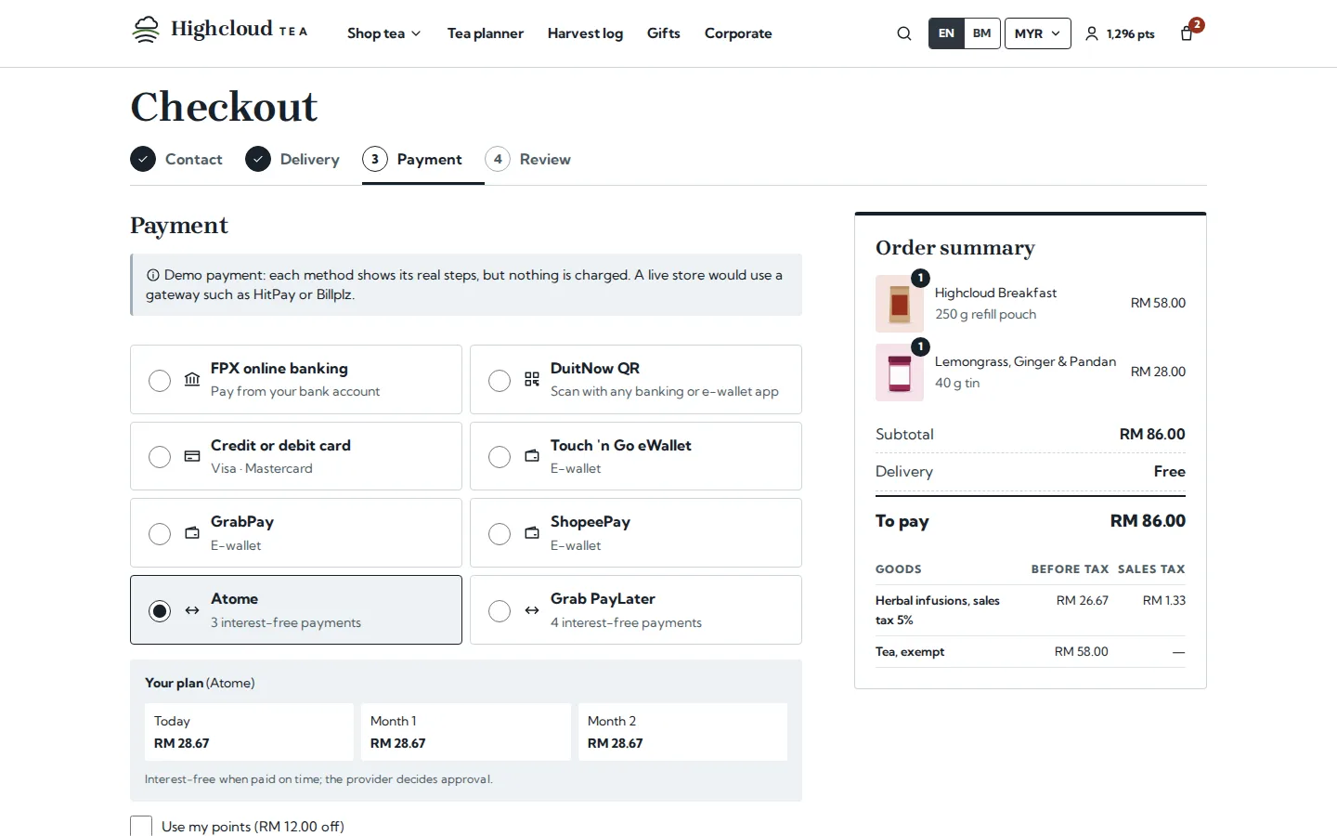Click the To pay RM 86.00 total

pyautogui.click(x=1031, y=521)
